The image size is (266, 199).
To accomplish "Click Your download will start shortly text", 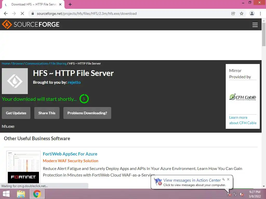I will 39,99.
